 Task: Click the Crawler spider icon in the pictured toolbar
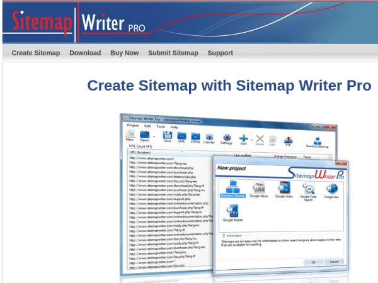209,138
